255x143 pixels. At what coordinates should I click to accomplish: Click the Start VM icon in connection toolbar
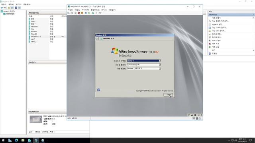[x=73, y=13]
